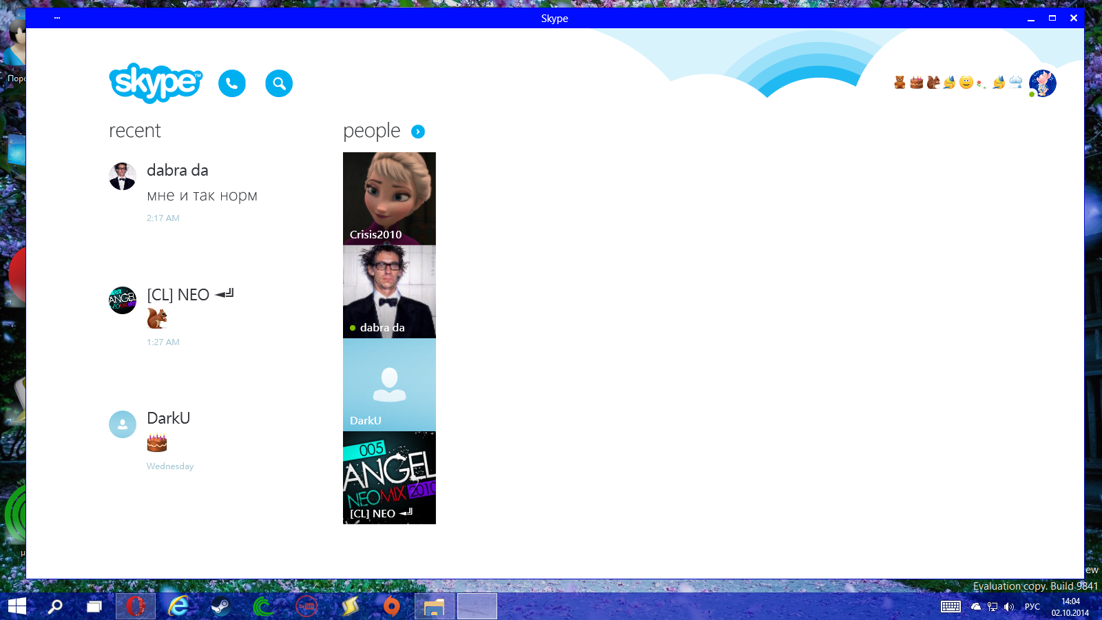Open taskbar search magnifier
This screenshot has width=1102, height=620.
click(55, 606)
